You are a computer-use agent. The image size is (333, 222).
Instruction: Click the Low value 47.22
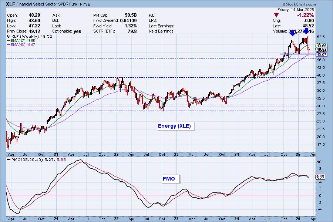pos(34,26)
